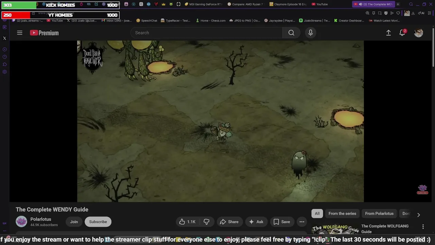Open the (20) Jzalo X bookmark

[x=82, y=20]
